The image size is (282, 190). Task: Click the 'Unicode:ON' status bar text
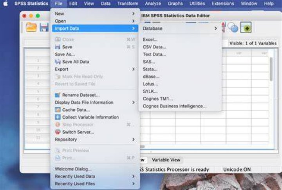pyautogui.click(x=237, y=170)
